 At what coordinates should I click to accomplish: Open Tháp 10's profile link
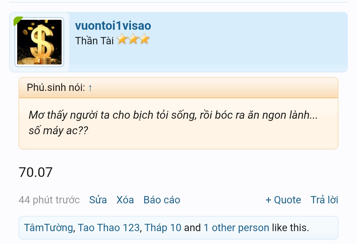[163, 228]
